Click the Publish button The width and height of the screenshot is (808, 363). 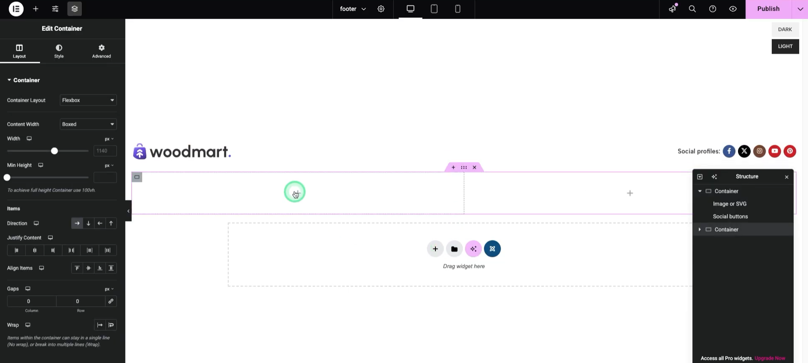[768, 9]
